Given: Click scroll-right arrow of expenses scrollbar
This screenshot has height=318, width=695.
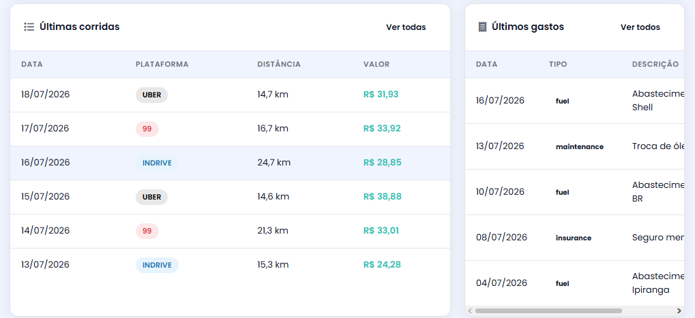Looking at the screenshot, I should [679, 311].
